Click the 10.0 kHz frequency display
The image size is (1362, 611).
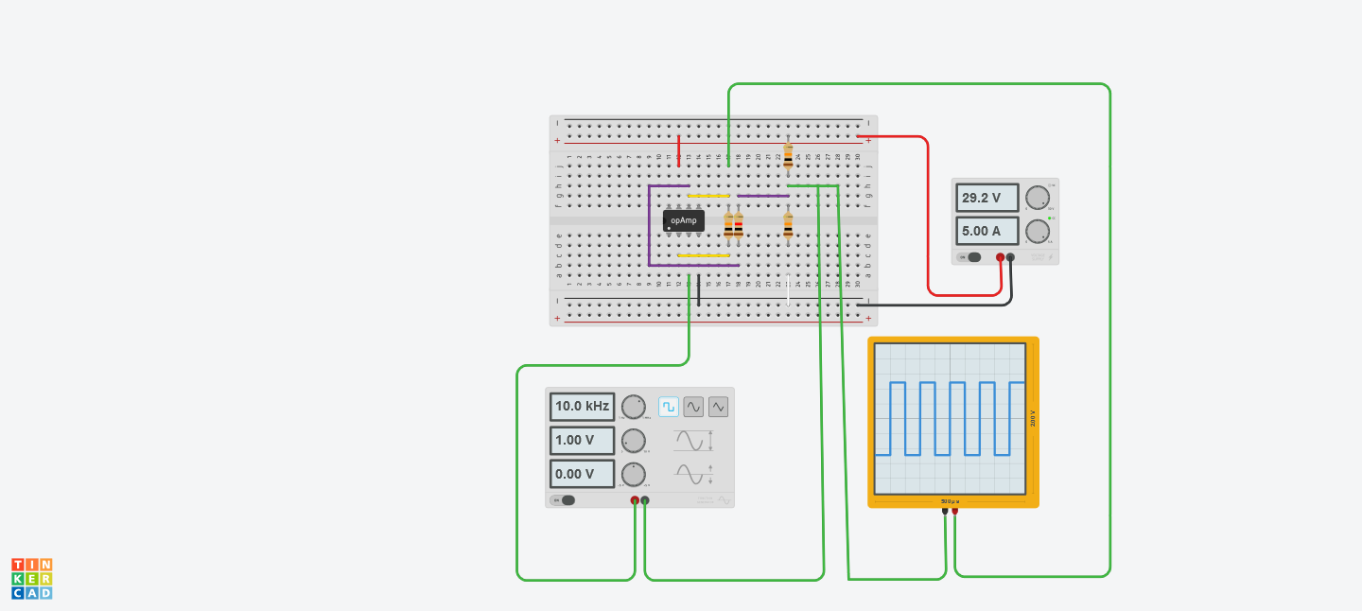[x=582, y=407]
